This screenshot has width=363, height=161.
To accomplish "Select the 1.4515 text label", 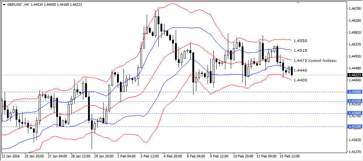I will pyautogui.click(x=300, y=50).
